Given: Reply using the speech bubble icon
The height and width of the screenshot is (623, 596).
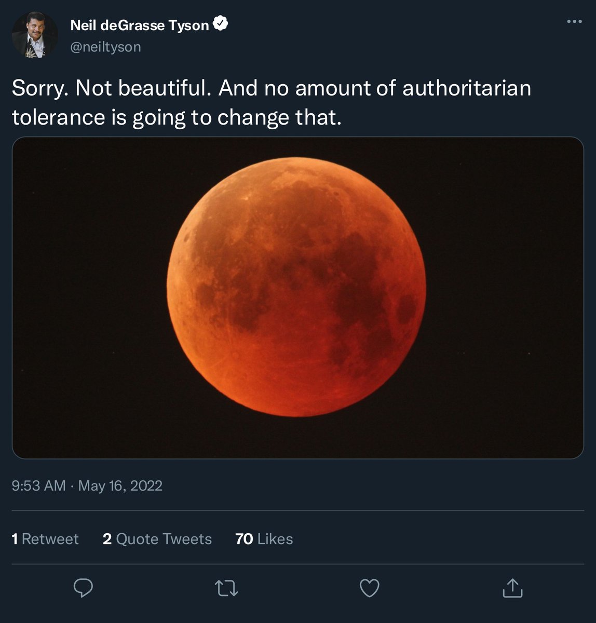Looking at the screenshot, I should coord(83,588).
